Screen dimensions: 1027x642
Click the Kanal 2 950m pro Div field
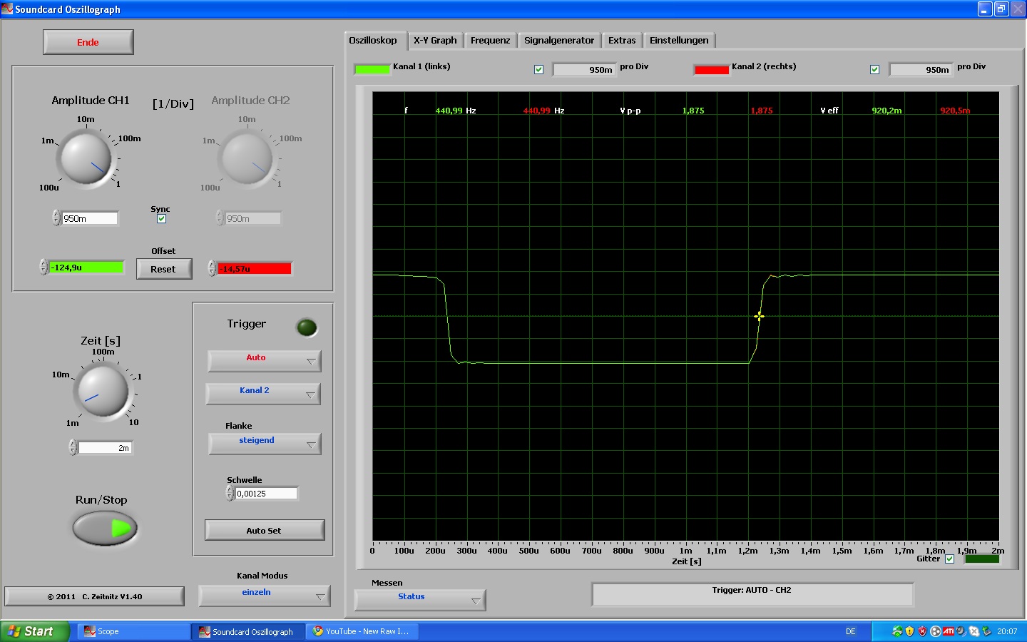pos(921,69)
